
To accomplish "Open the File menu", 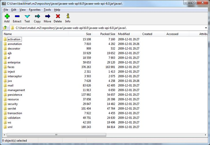I will (x=6, y=10).
